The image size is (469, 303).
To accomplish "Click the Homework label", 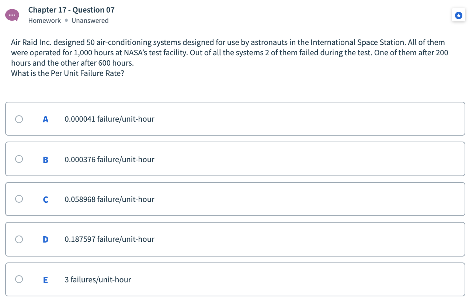I will pyautogui.click(x=44, y=21).
